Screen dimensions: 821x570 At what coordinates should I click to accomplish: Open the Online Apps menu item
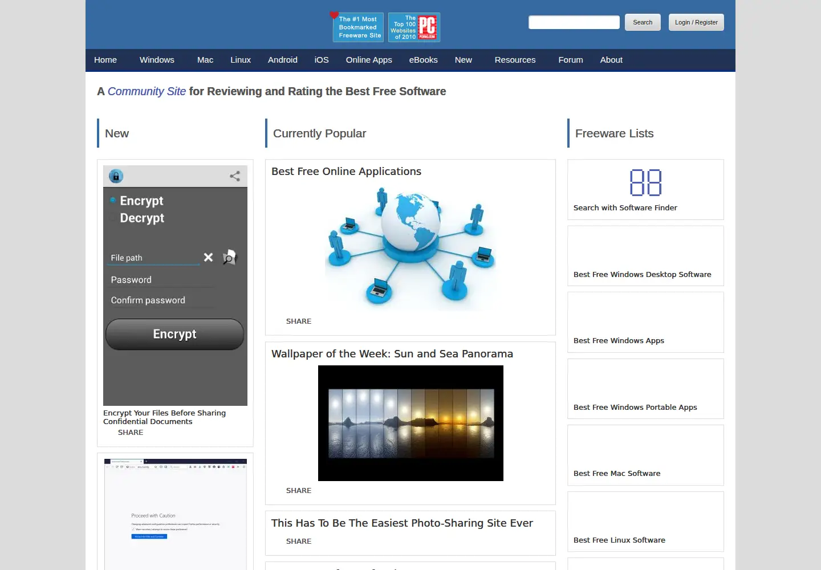point(369,60)
